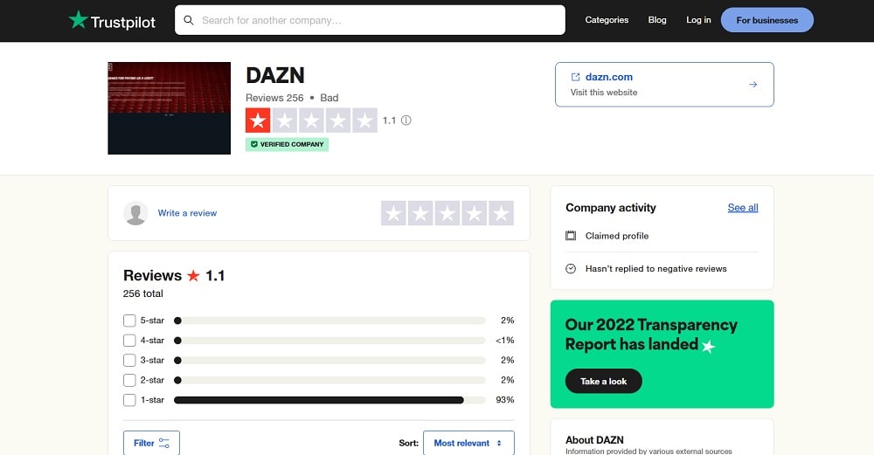Click Log in

pyautogui.click(x=698, y=20)
